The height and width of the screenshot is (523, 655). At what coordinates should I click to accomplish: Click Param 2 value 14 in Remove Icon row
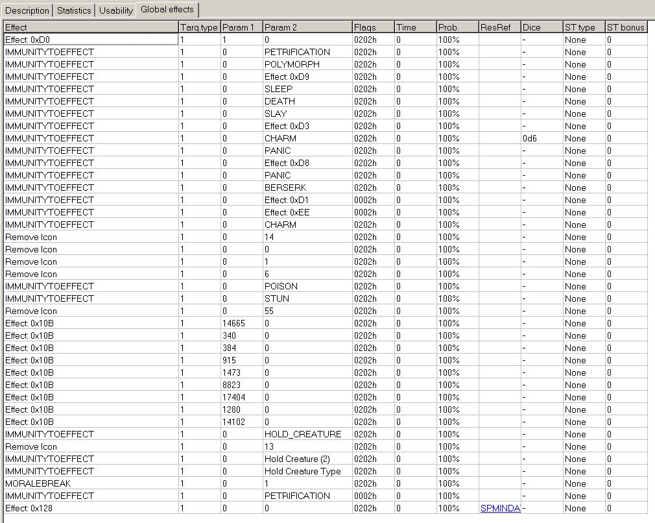[x=307, y=237]
